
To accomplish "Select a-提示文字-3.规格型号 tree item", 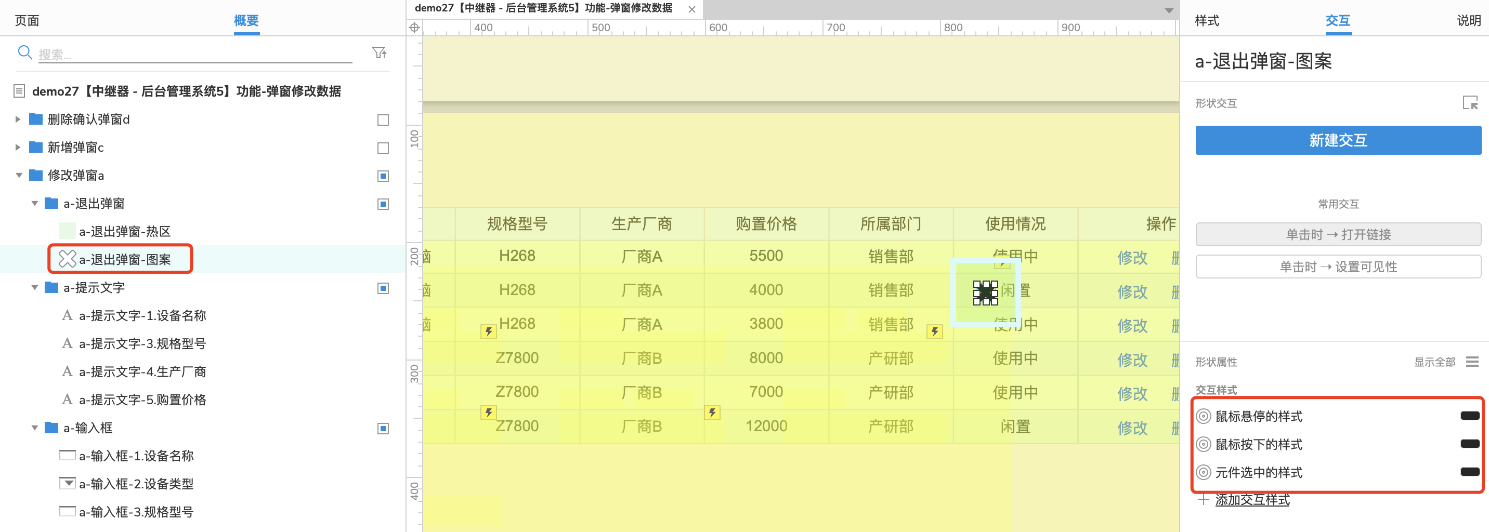I will click(x=142, y=344).
